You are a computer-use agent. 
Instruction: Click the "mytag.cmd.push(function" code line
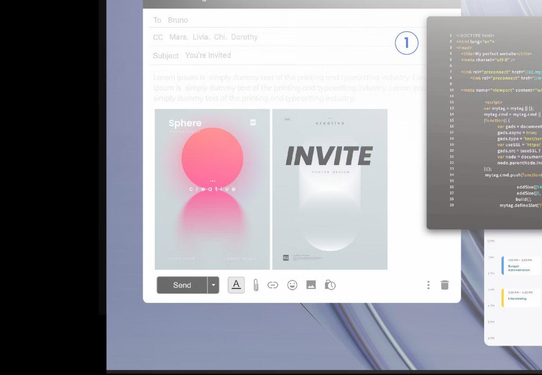tap(514, 175)
